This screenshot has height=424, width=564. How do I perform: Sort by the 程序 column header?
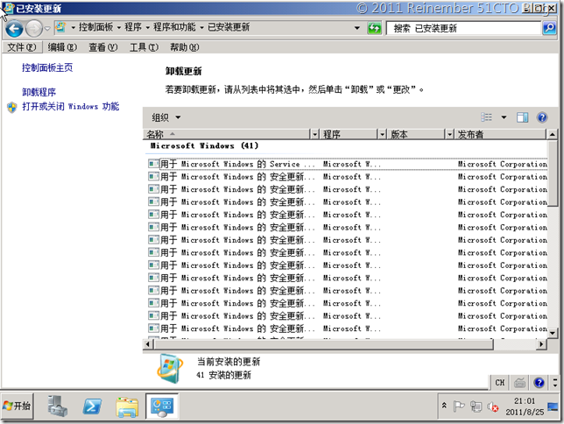(x=349, y=134)
